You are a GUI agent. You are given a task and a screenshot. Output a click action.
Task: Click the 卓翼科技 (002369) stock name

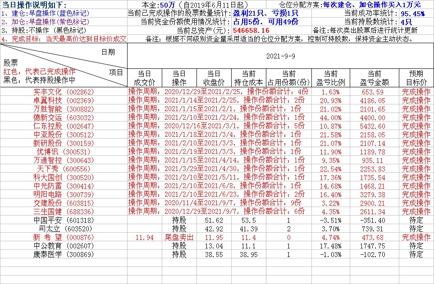pyautogui.click(x=64, y=100)
